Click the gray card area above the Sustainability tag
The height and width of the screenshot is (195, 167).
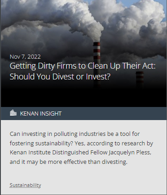(x=83, y=174)
